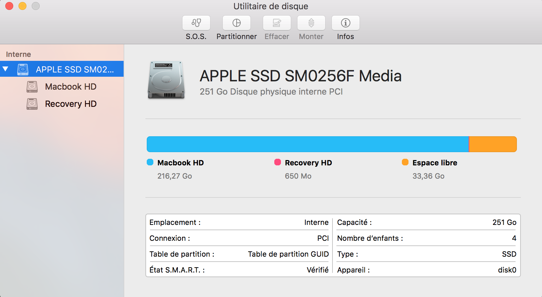Screen dimensions: 542x297
Task: Click the Connexion value PCI
Action: [x=323, y=238]
